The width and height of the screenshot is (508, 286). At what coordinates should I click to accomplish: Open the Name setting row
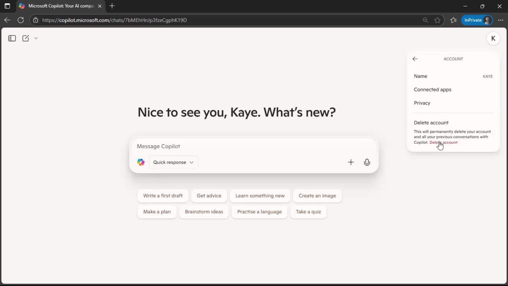pyautogui.click(x=453, y=76)
